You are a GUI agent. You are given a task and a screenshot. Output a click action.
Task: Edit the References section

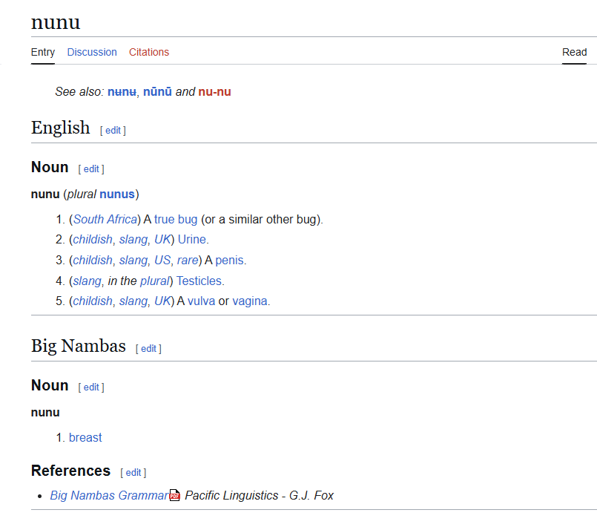tap(133, 472)
